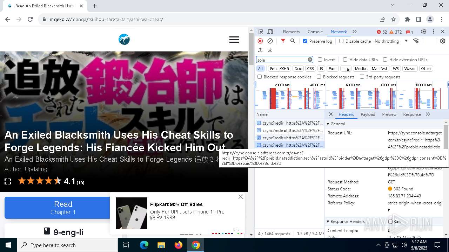Image resolution: width=449 pixels, height=252 pixels.
Task: Click the fullscreen icon beside the rating
Action: (8, 181)
